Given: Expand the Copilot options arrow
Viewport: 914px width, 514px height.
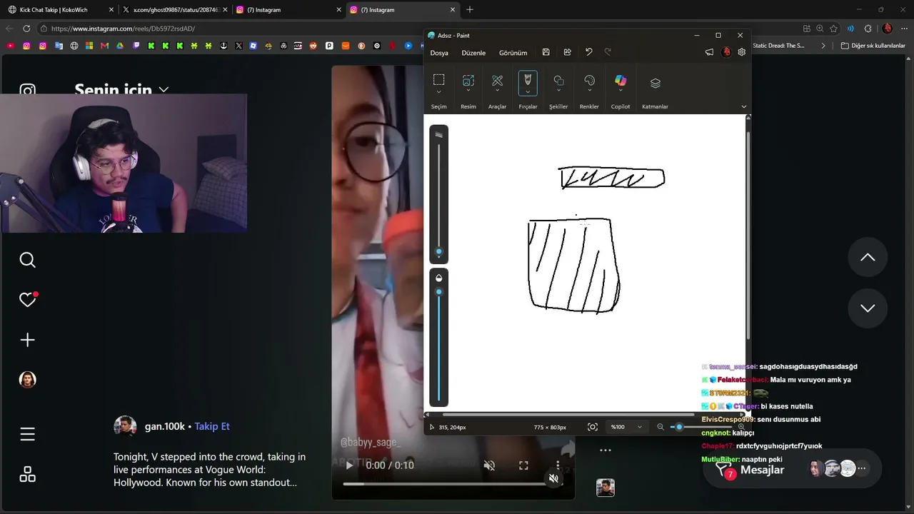Looking at the screenshot, I should click(x=621, y=92).
